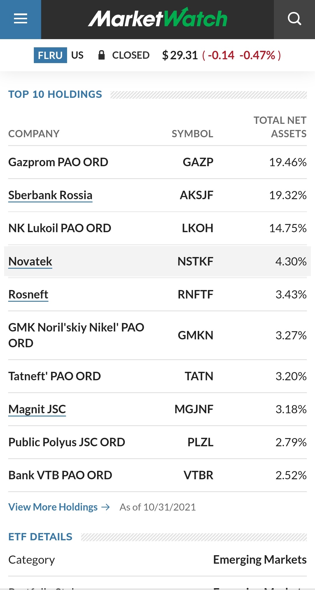View More Holdings link

click(53, 507)
